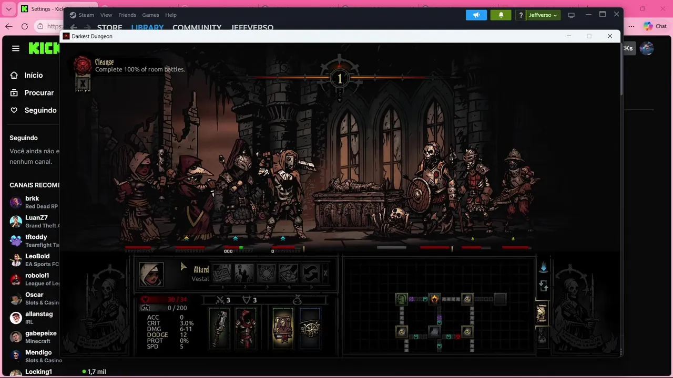The width and height of the screenshot is (673, 378).
Task: Click the swap arrows icon above the map tabs
Action: tap(543, 286)
